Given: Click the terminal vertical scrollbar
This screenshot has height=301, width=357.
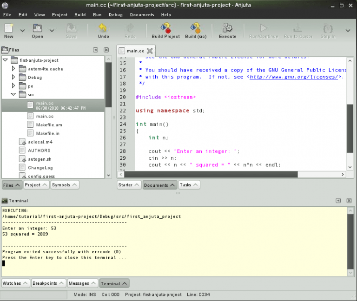Looking at the screenshot, I should point(350,242).
